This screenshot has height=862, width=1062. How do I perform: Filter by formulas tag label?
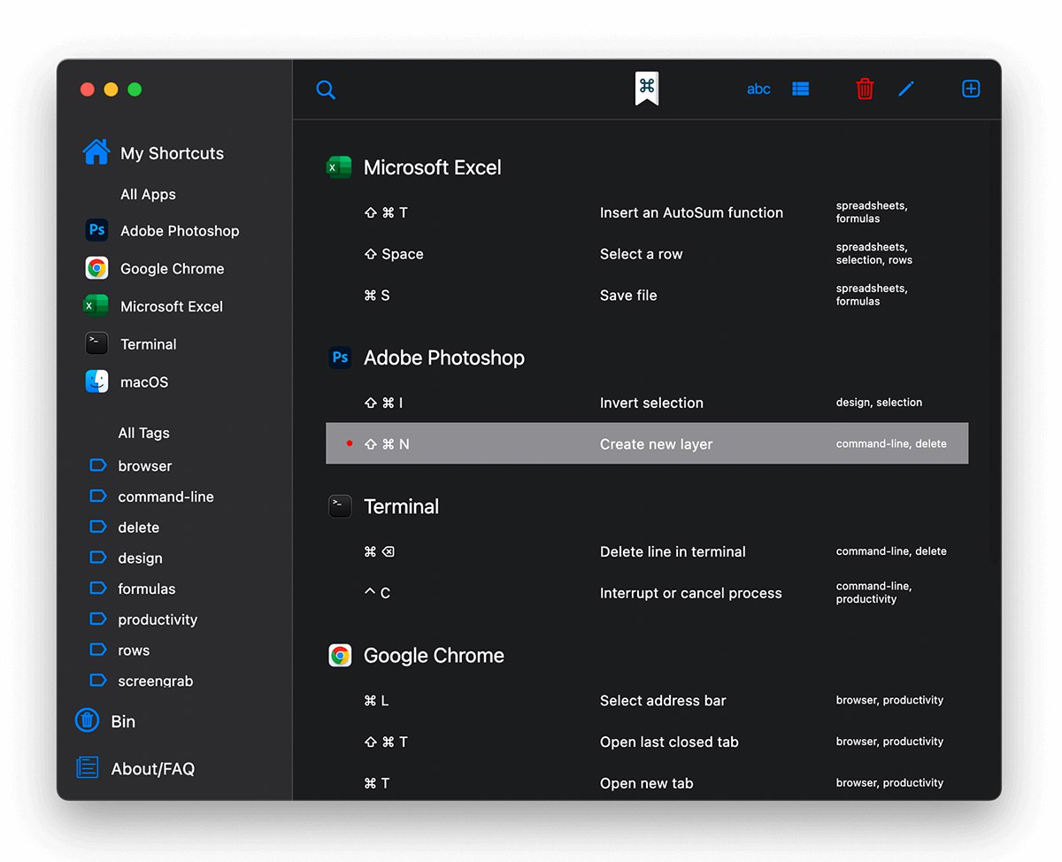(147, 589)
